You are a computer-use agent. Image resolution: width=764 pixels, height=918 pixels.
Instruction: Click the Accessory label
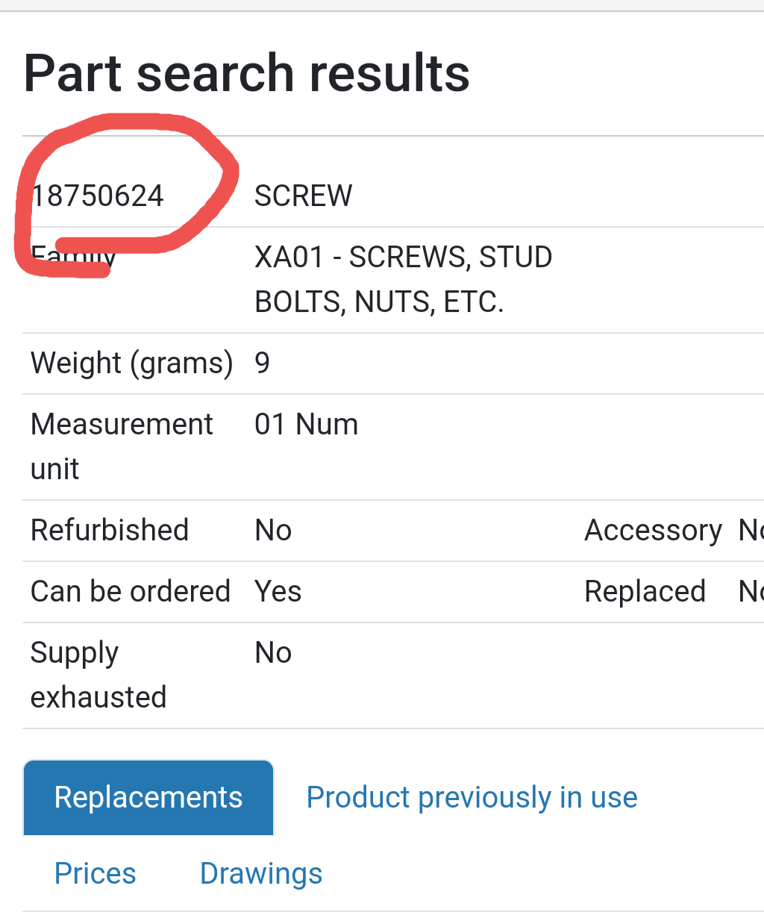point(653,531)
